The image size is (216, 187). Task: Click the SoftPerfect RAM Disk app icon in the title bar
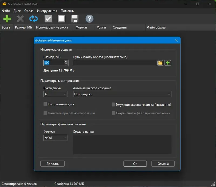(x=4, y=4)
